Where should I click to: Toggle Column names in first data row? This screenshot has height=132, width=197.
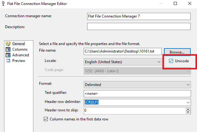click(x=46, y=119)
